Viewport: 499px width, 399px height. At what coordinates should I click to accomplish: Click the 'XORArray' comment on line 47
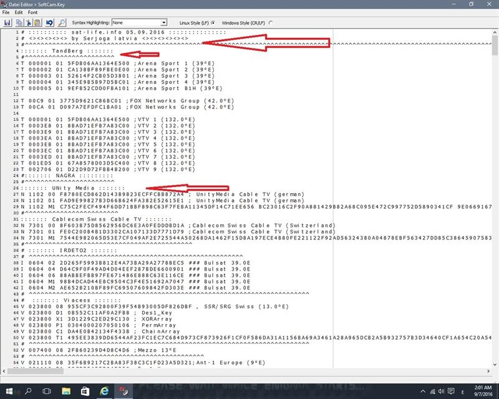pyautogui.click(x=157, y=319)
